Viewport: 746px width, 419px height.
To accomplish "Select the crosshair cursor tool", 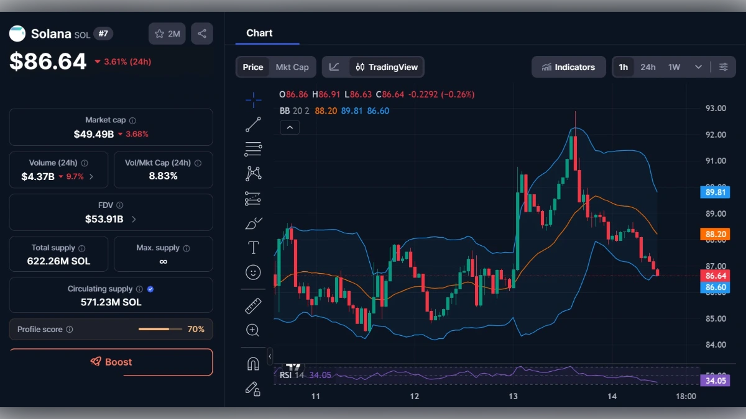I will tap(253, 99).
